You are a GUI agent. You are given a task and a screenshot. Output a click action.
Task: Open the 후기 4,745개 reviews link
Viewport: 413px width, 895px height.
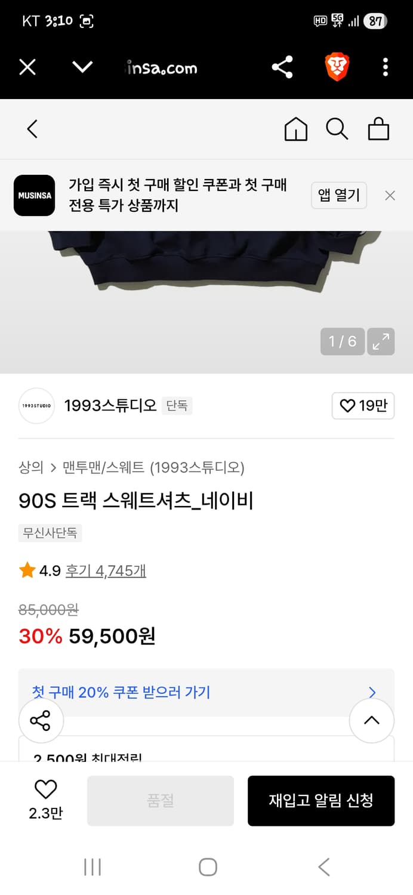click(x=106, y=570)
